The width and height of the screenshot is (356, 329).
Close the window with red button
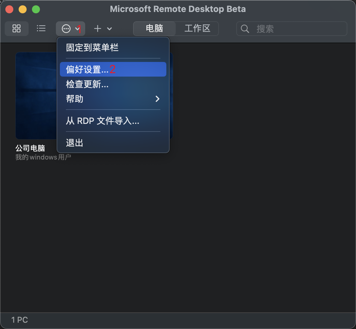pos(9,9)
